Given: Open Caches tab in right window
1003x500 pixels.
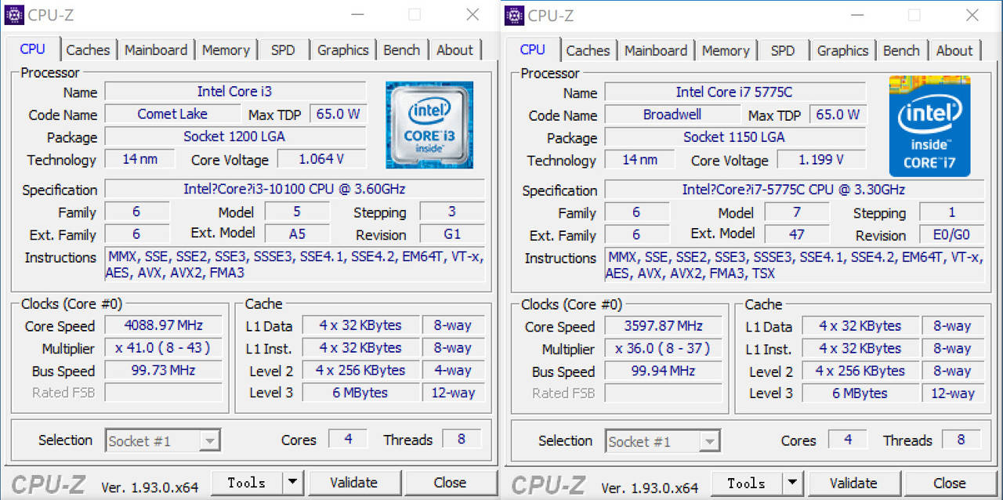Looking at the screenshot, I should pyautogui.click(x=588, y=50).
